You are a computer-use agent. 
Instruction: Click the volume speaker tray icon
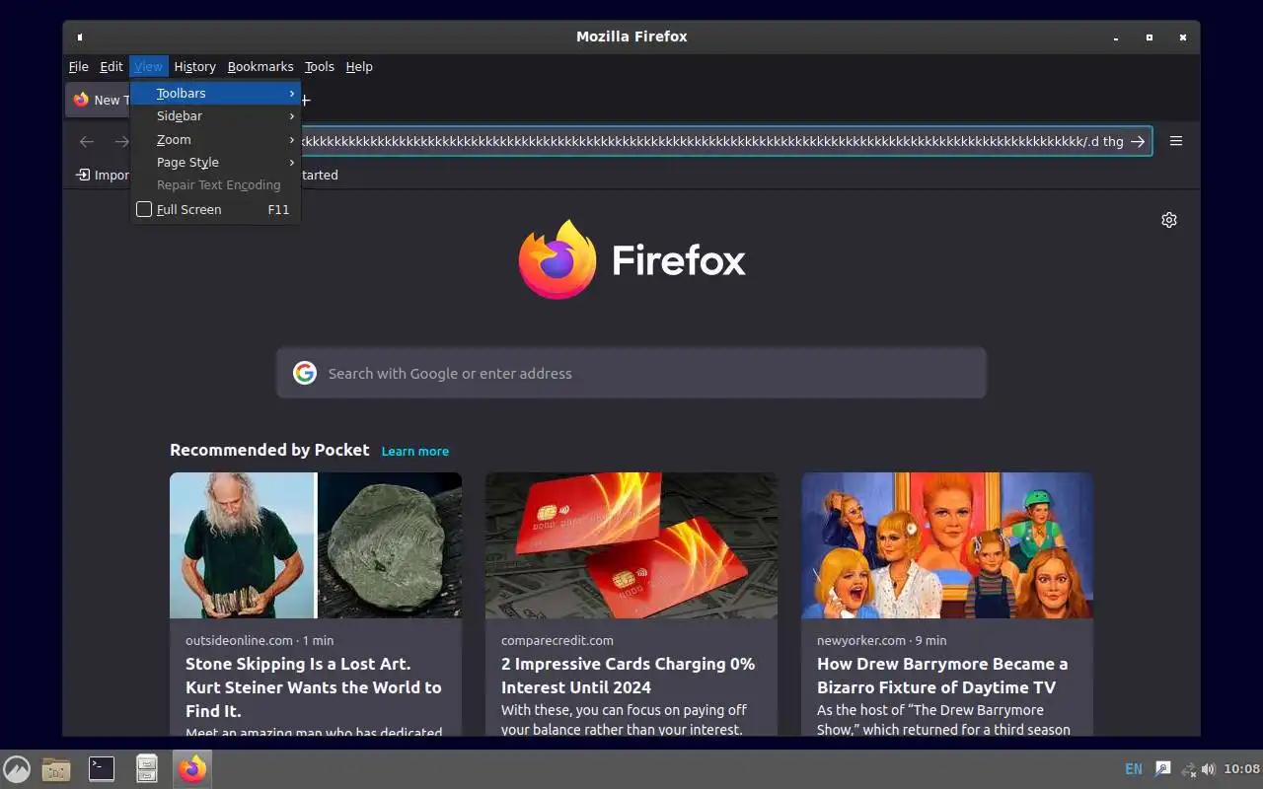pos(1209,769)
